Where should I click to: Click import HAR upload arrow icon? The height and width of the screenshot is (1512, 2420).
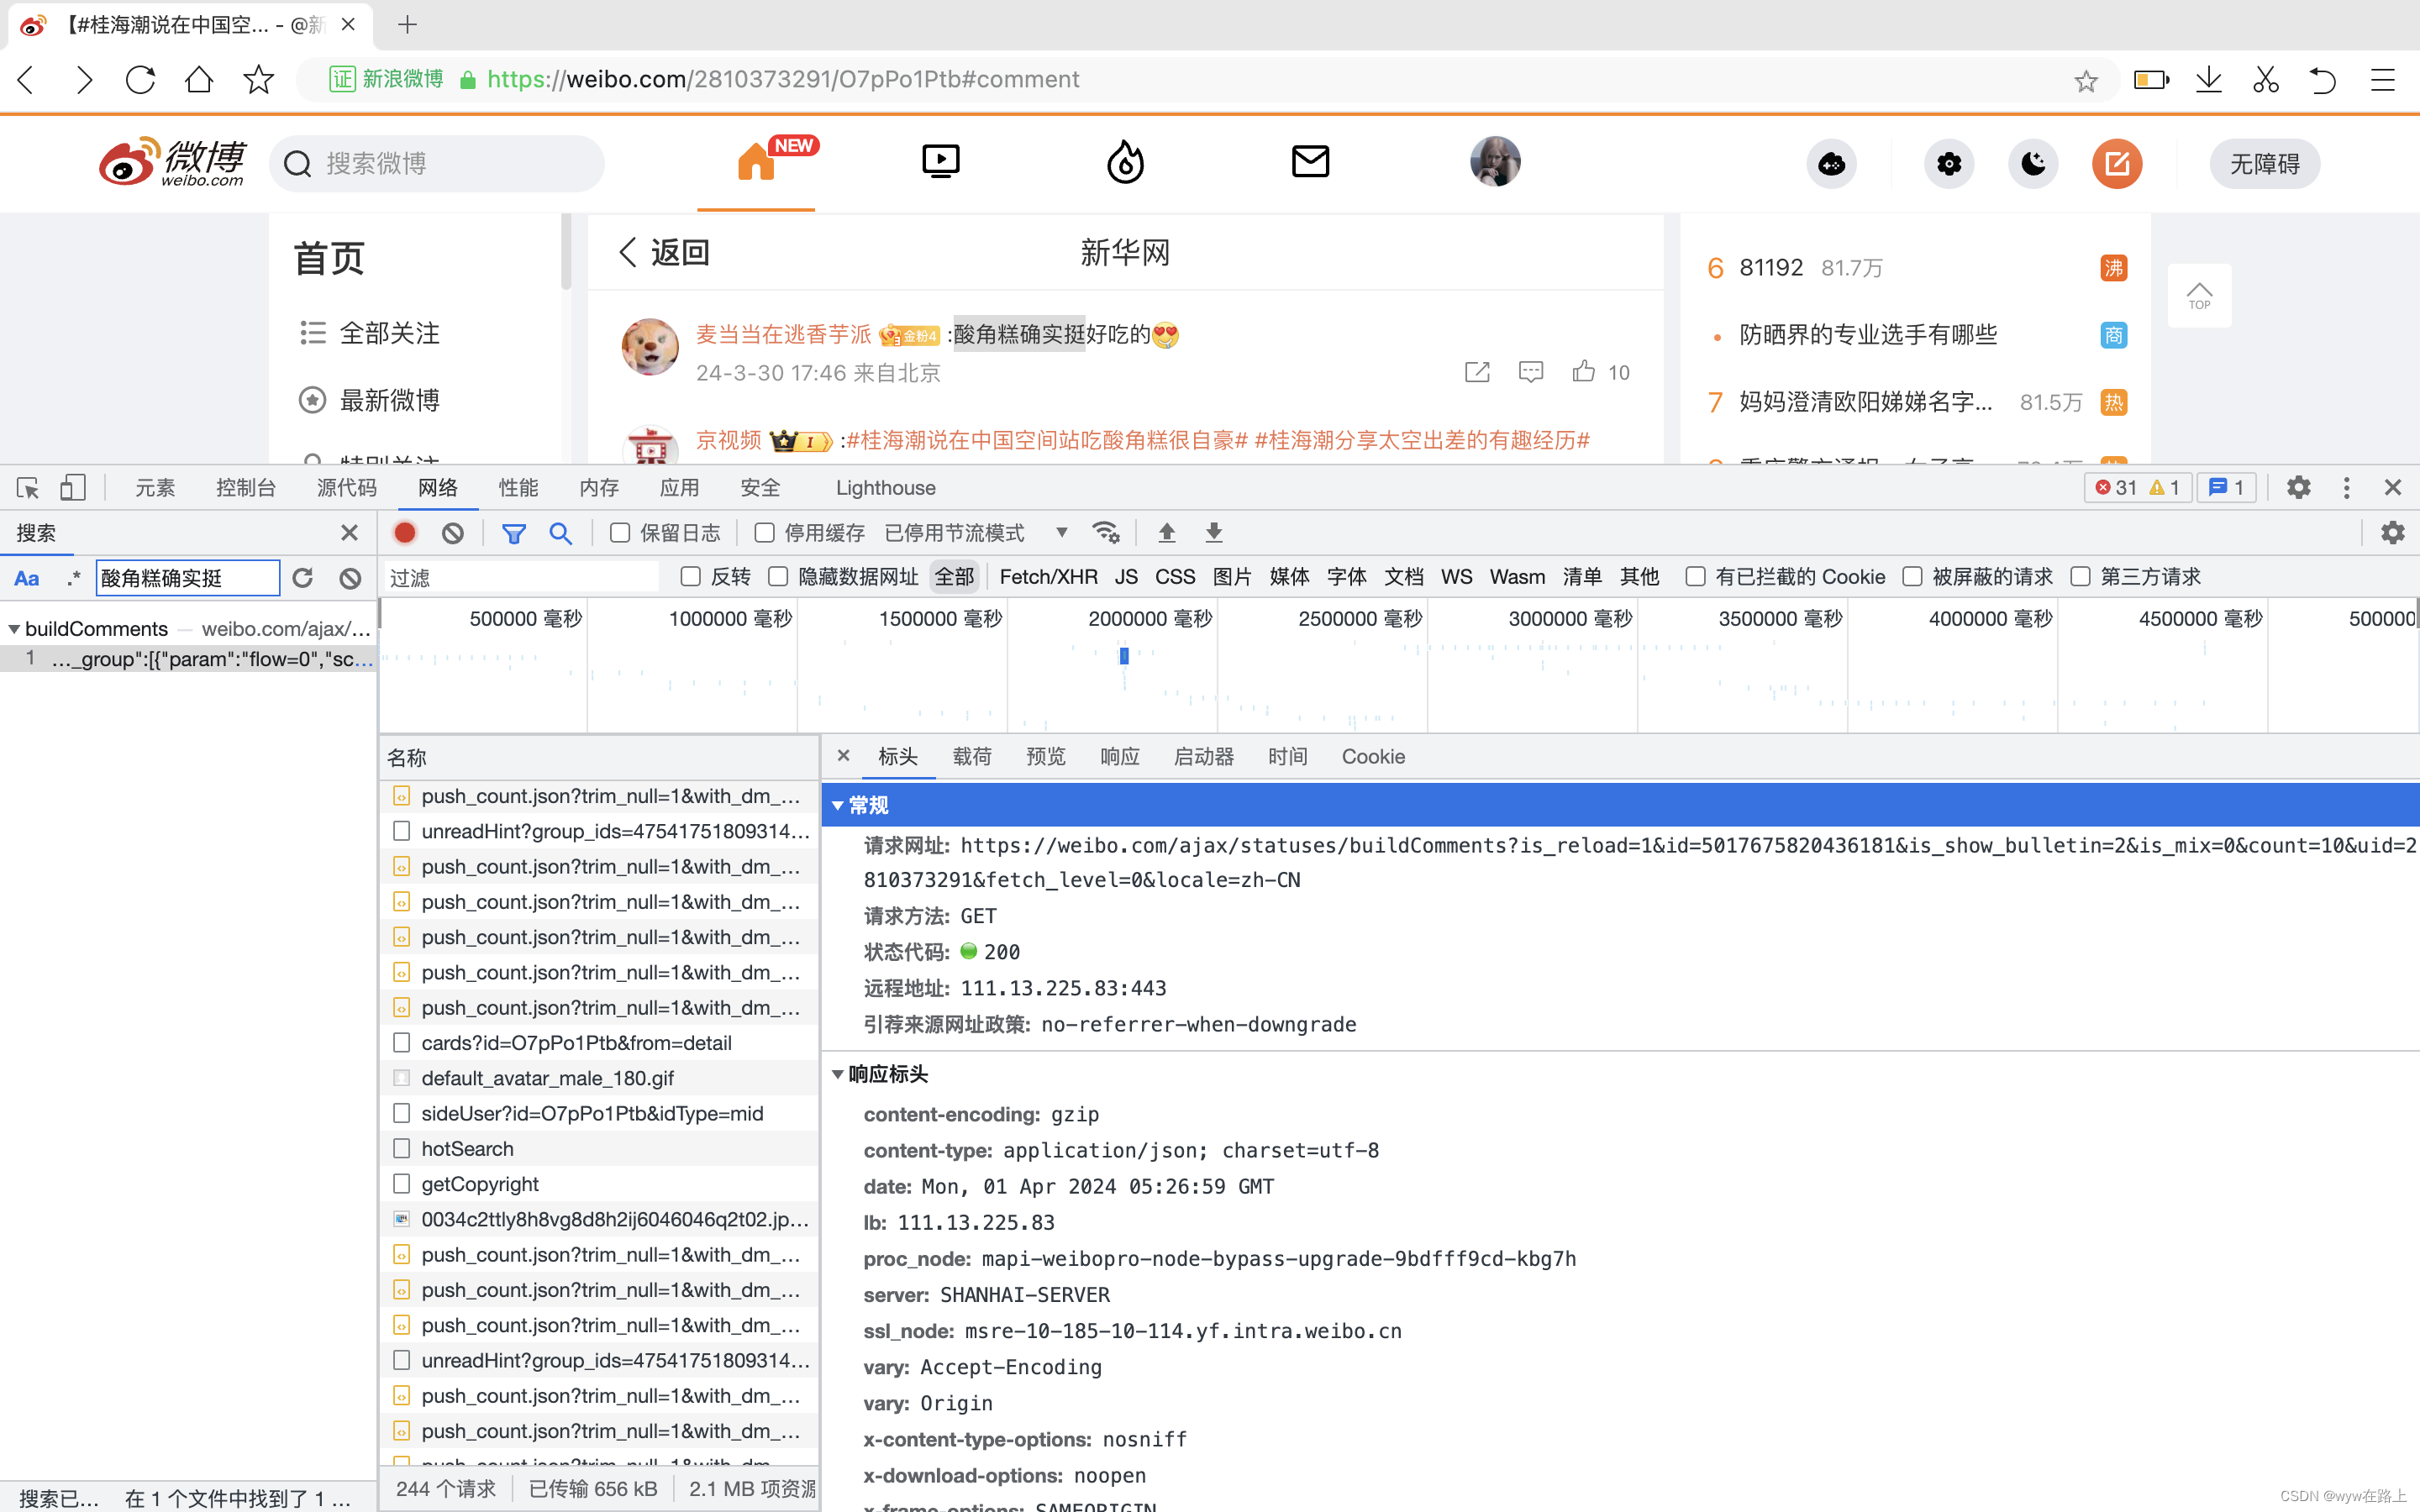coord(1167,533)
